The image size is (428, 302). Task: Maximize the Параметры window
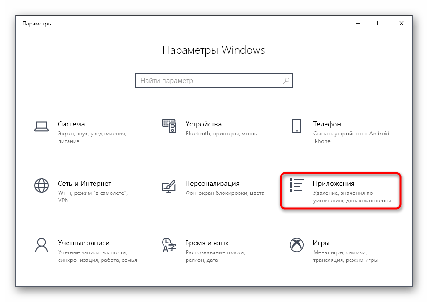coord(380,24)
